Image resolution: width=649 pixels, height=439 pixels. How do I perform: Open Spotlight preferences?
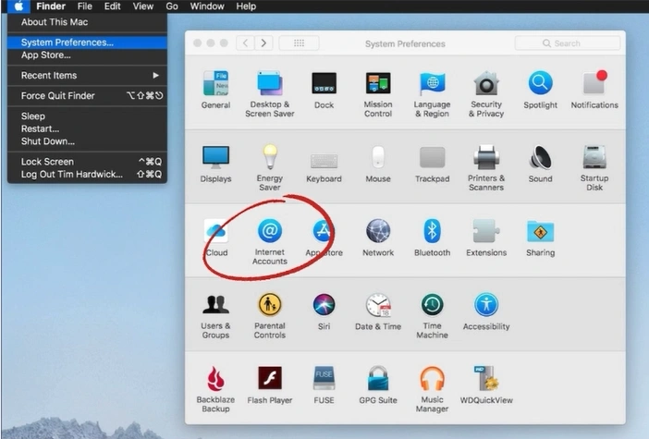(540, 90)
